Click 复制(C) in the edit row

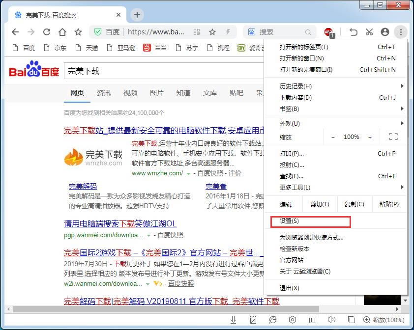(355, 204)
